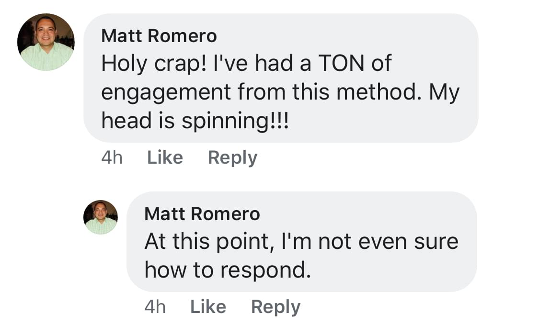Image resolution: width=539 pixels, height=336 pixels.
Task: Click the Matt Romero name on the nested reply
Action: pos(202,213)
